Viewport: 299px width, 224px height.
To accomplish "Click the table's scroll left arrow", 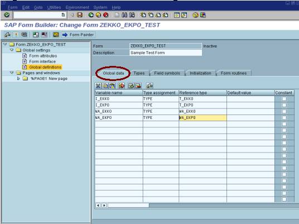I will pyautogui.click(x=98, y=206).
